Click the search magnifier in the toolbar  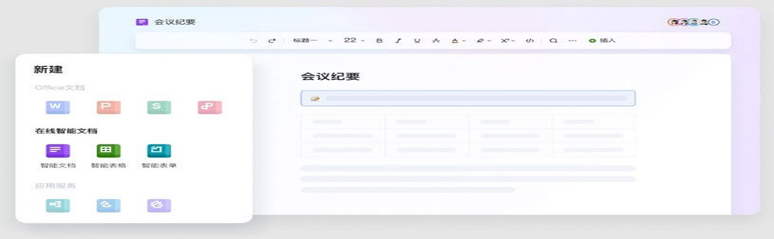click(553, 41)
